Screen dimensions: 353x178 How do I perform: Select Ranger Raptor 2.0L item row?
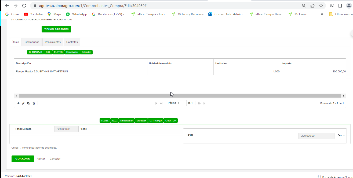(x=180, y=72)
